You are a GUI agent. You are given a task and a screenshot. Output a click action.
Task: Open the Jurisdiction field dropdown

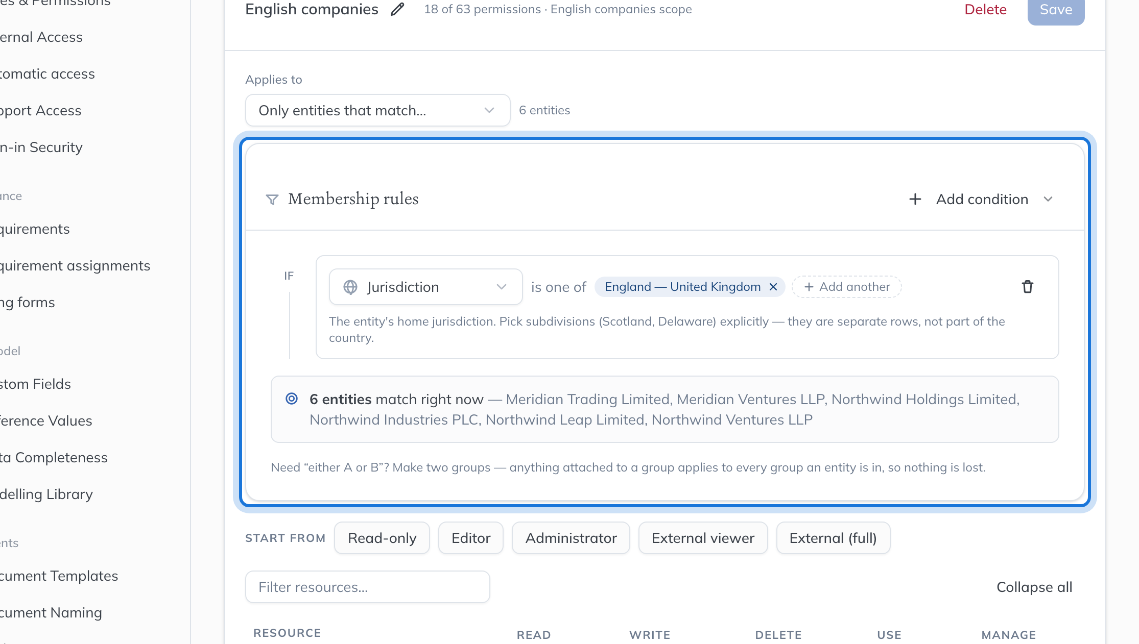click(426, 287)
